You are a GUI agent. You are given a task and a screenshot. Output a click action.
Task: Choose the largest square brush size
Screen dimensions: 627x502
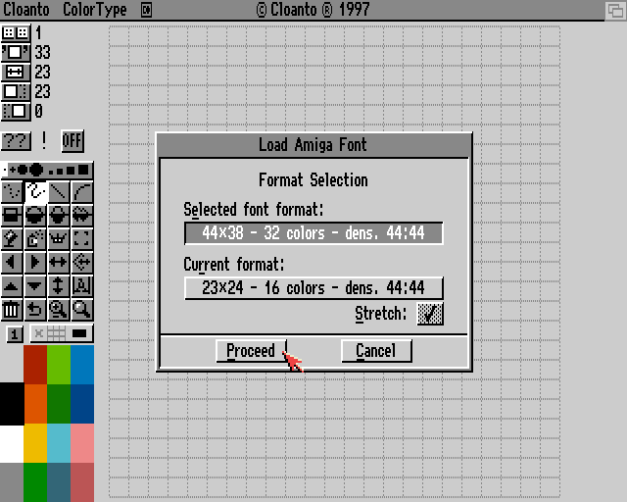tap(83, 170)
